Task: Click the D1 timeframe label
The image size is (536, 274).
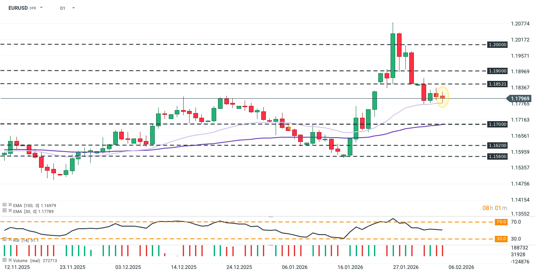Action: click(x=62, y=8)
